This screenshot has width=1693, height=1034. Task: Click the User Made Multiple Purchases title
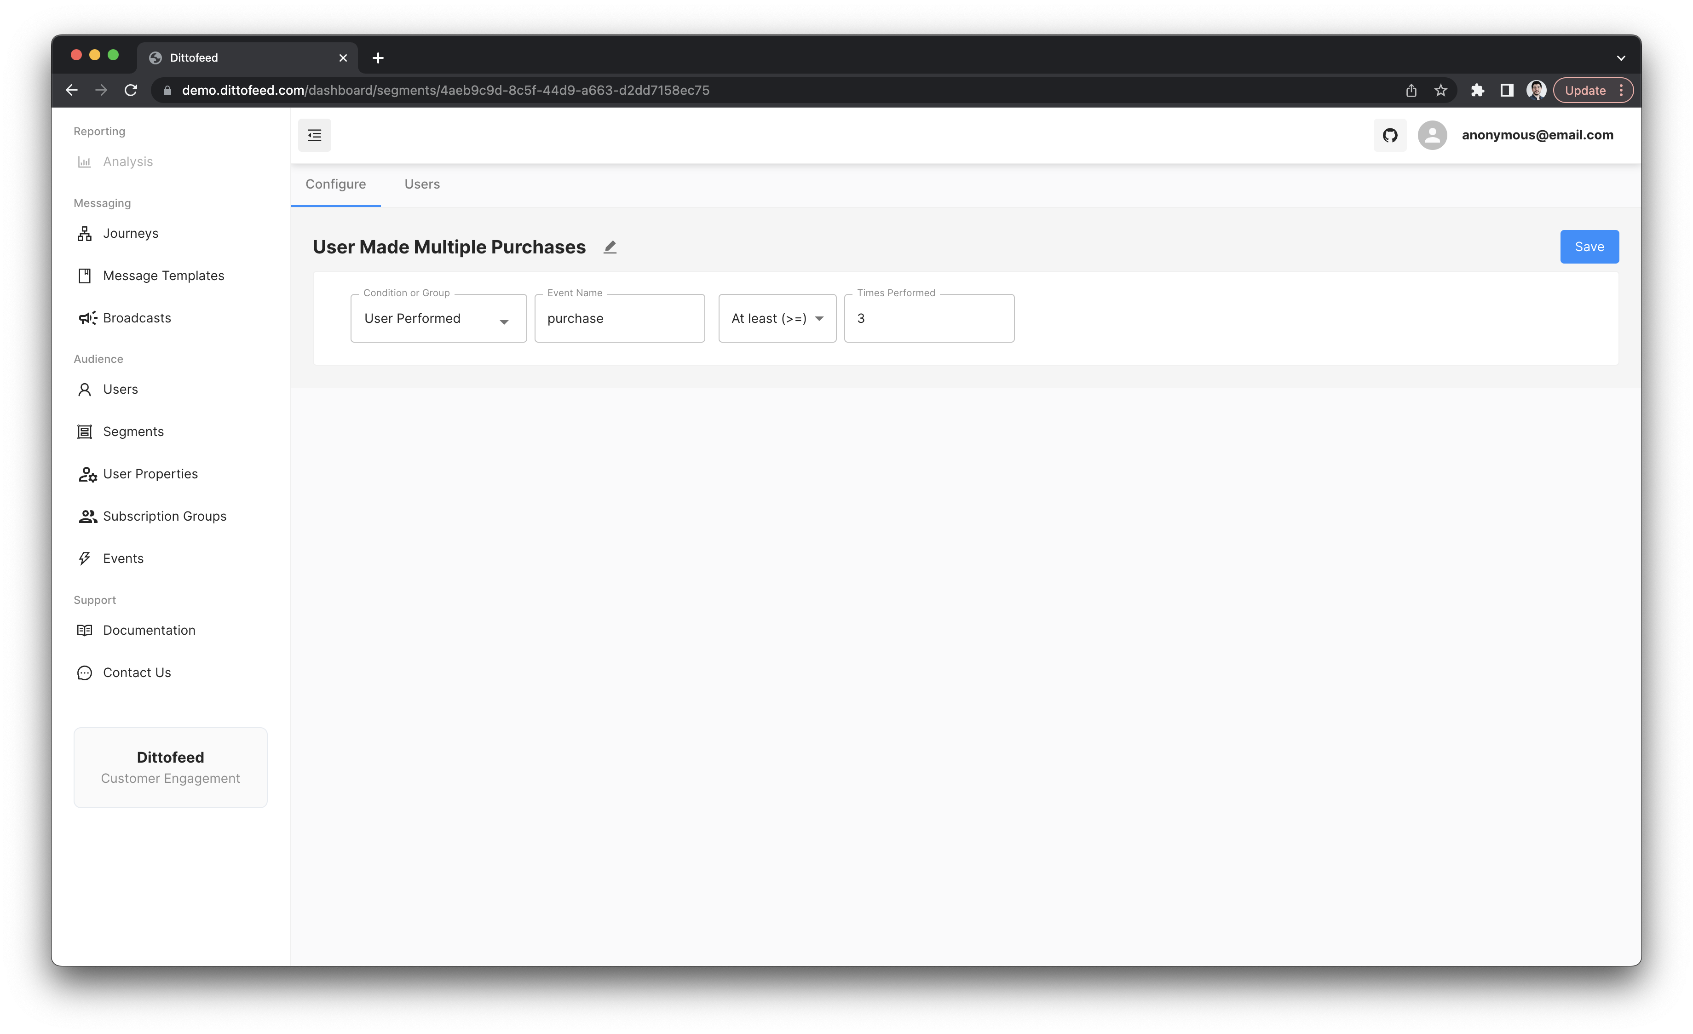tap(449, 247)
